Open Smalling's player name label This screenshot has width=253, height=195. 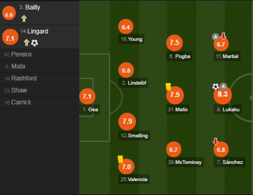(x=138, y=136)
